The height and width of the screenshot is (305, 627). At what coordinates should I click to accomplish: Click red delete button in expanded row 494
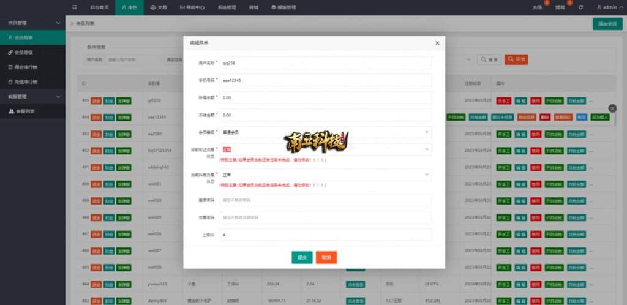[544, 117]
